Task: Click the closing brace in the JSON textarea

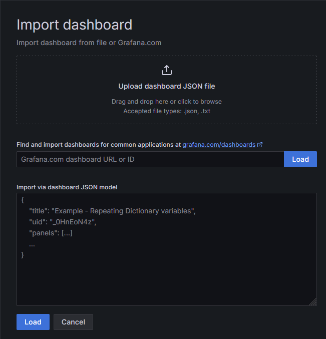Action: point(23,255)
